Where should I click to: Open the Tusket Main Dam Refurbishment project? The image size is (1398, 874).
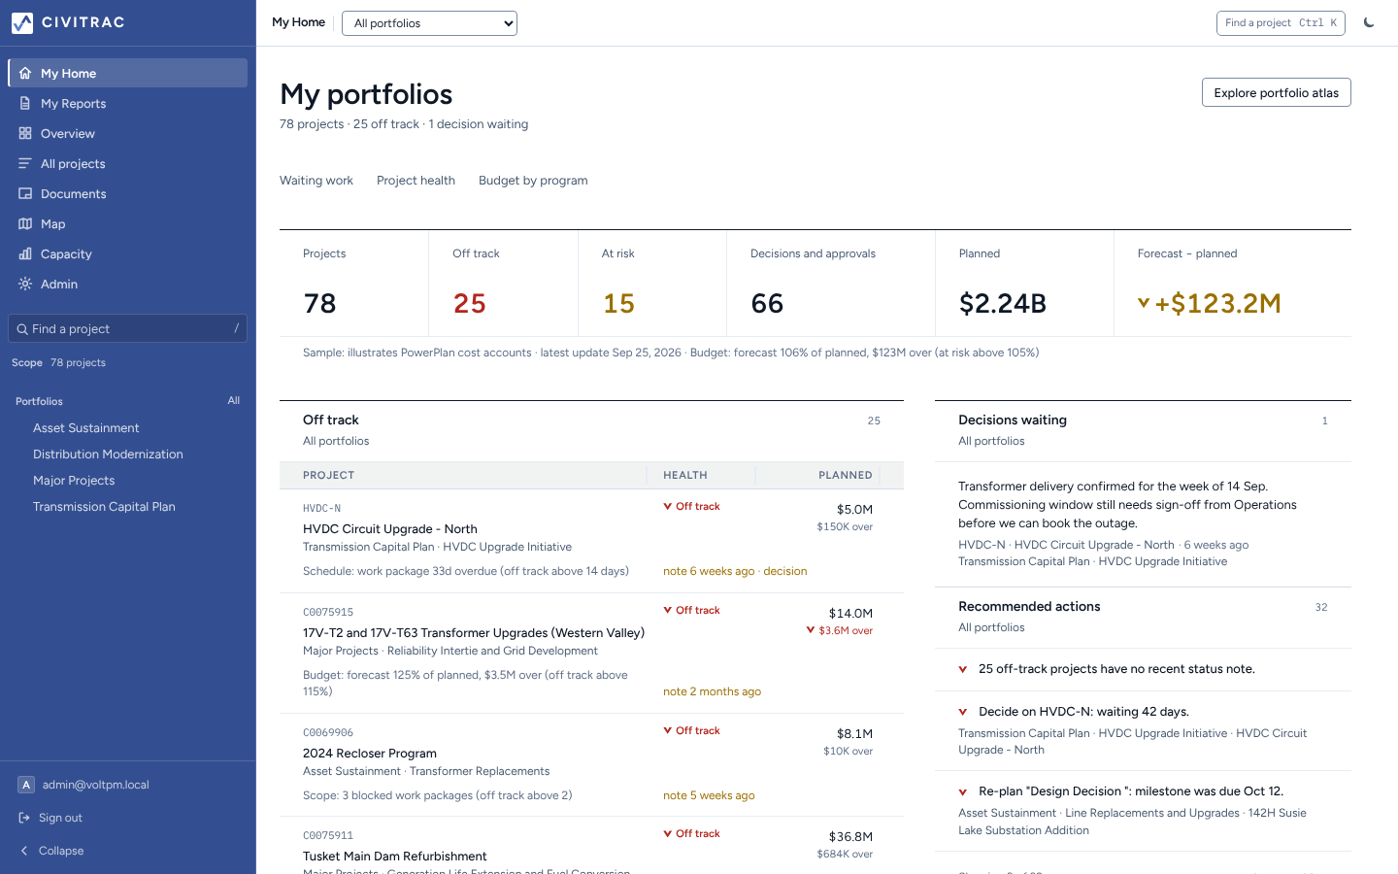395,857
